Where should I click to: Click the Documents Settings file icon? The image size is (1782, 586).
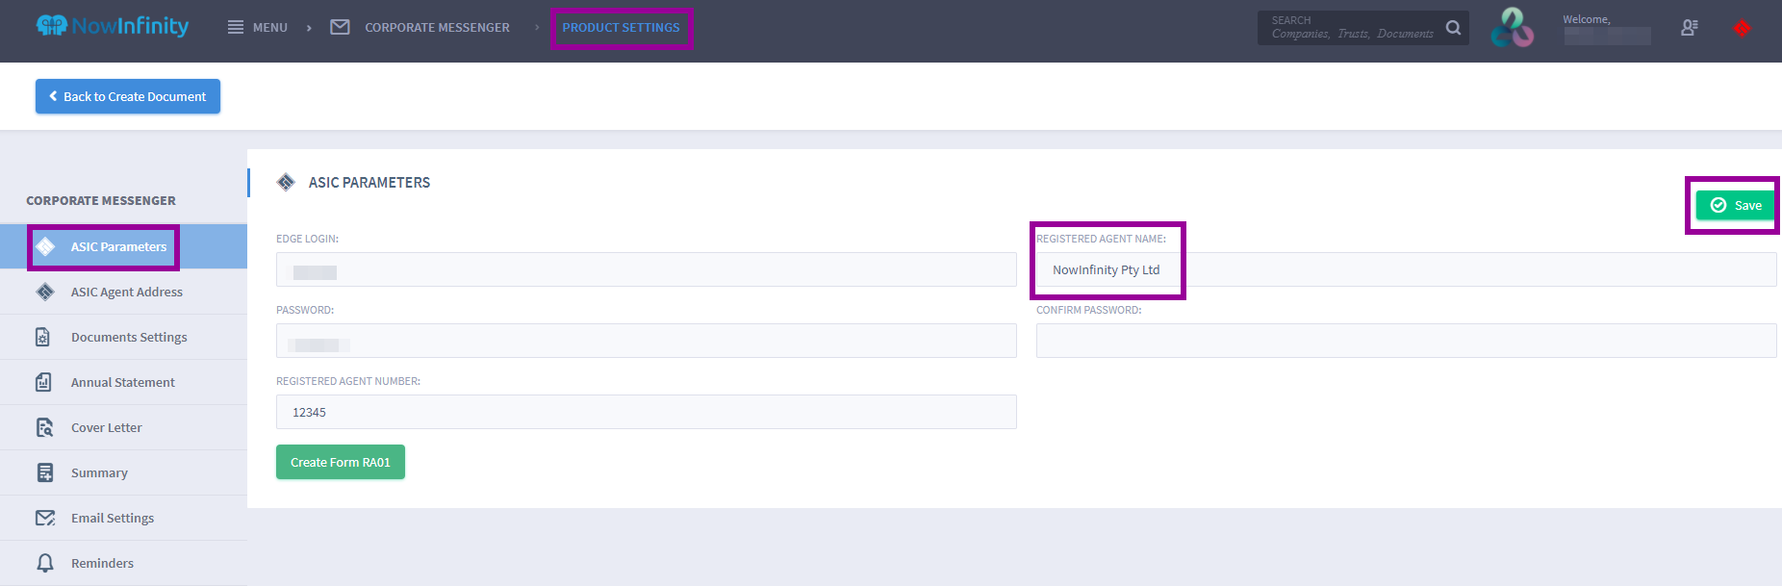coord(43,337)
